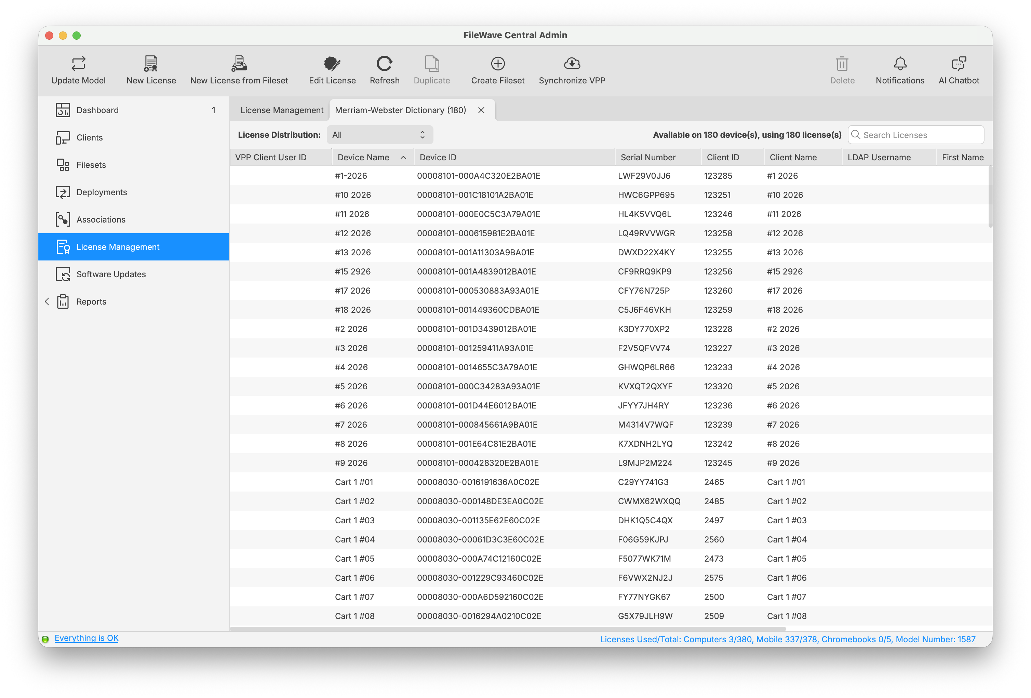Click the LDAP Username column header
This screenshot has width=1031, height=698.
(x=889, y=158)
